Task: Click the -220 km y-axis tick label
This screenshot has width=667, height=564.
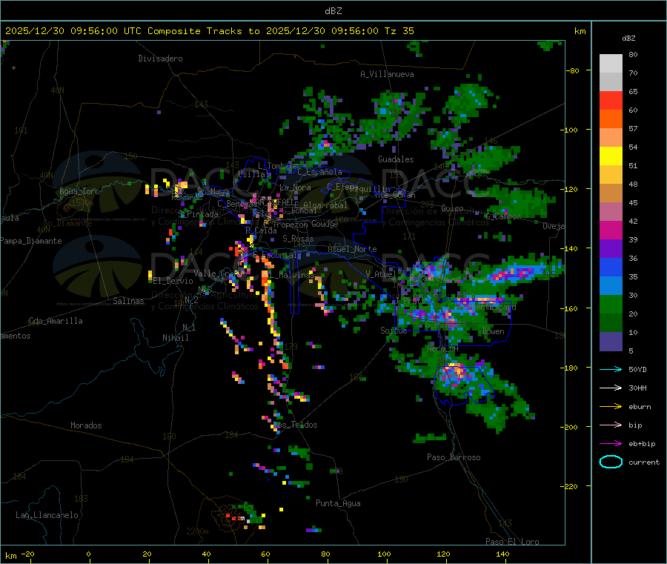Action: 569,486
